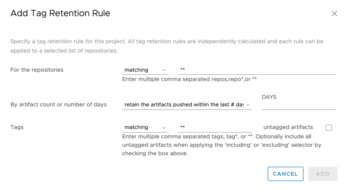
Task: Click the "Tags" row label
Action: 17,127
